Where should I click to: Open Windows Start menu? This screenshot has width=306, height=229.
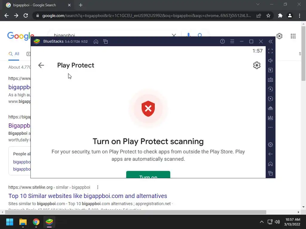(x=10, y=222)
